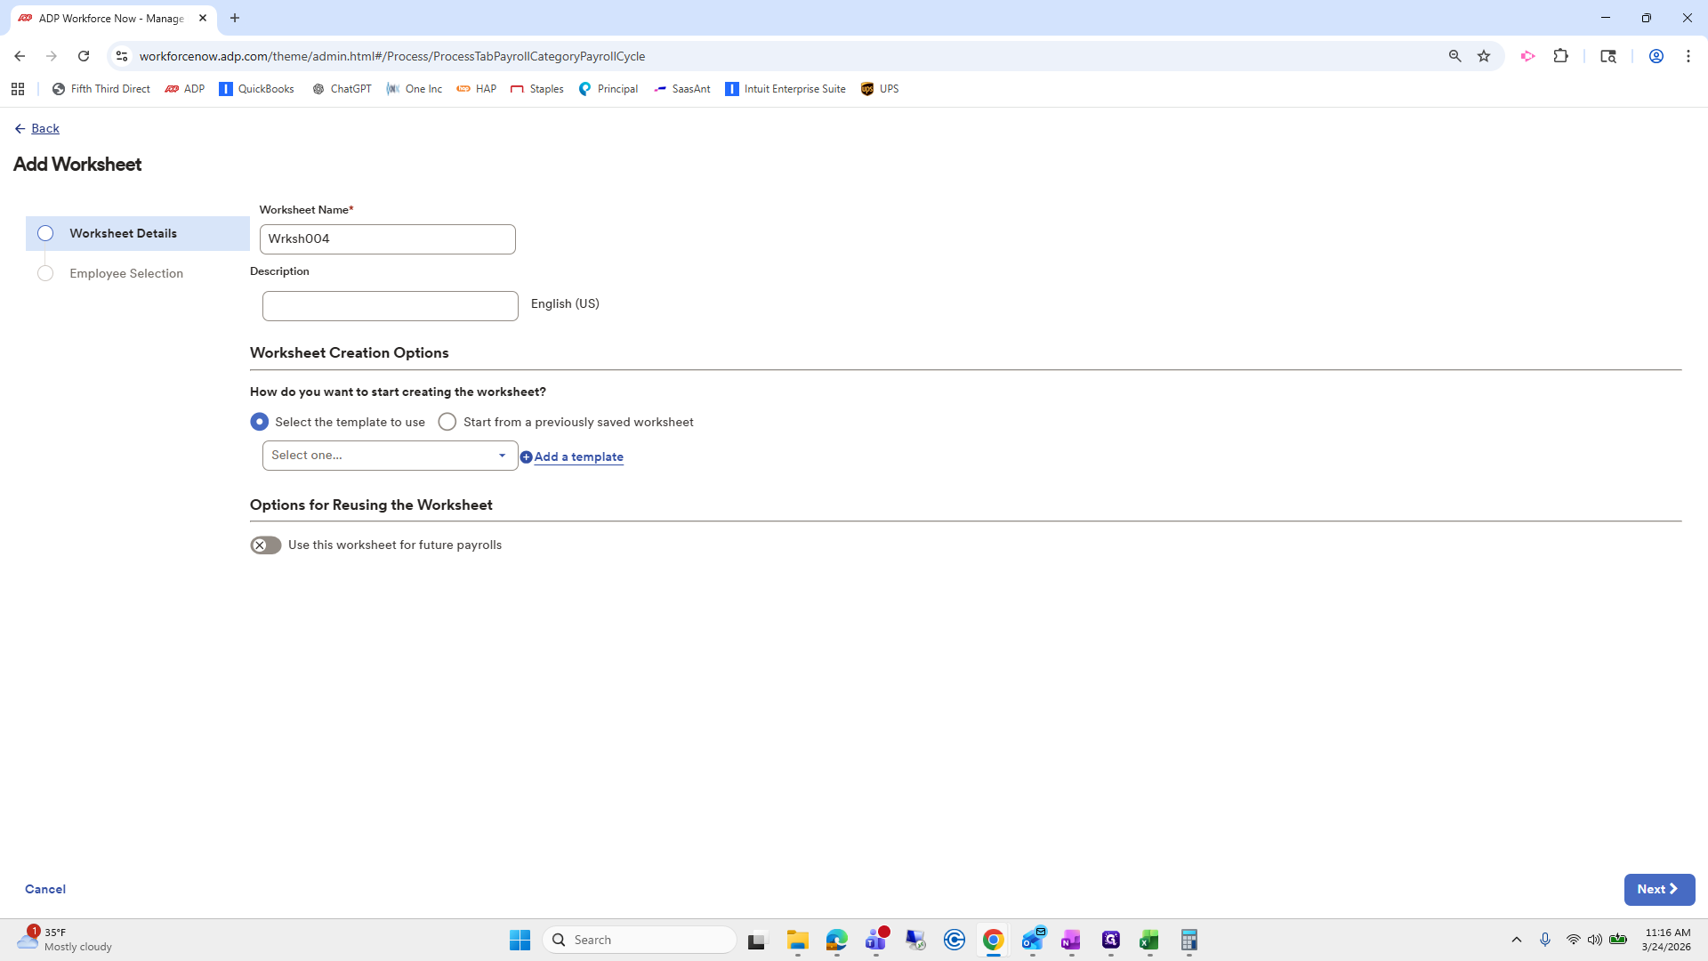The image size is (1708, 961).
Task: Enable the Use this worksheet for future payrolls toggle
Action: point(264,545)
